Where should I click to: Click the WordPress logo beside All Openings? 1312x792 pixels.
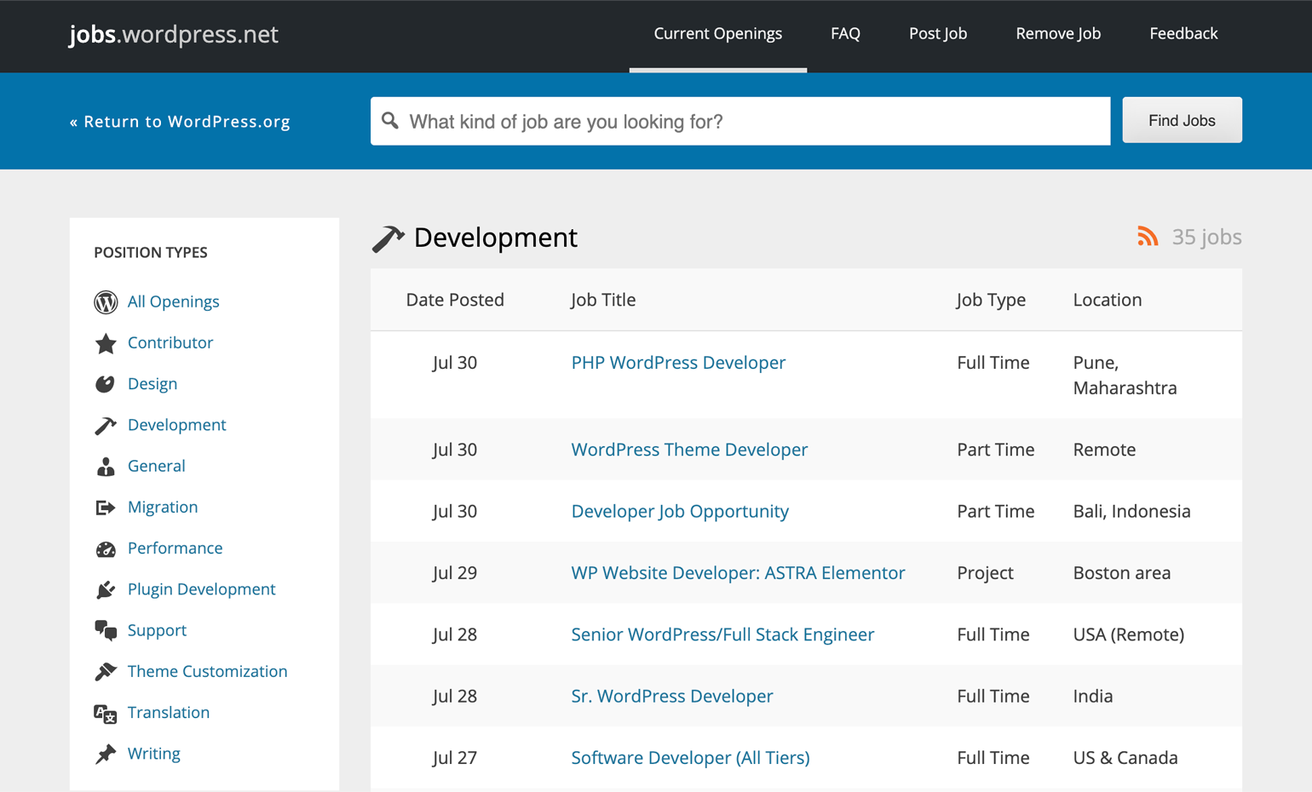click(106, 302)
